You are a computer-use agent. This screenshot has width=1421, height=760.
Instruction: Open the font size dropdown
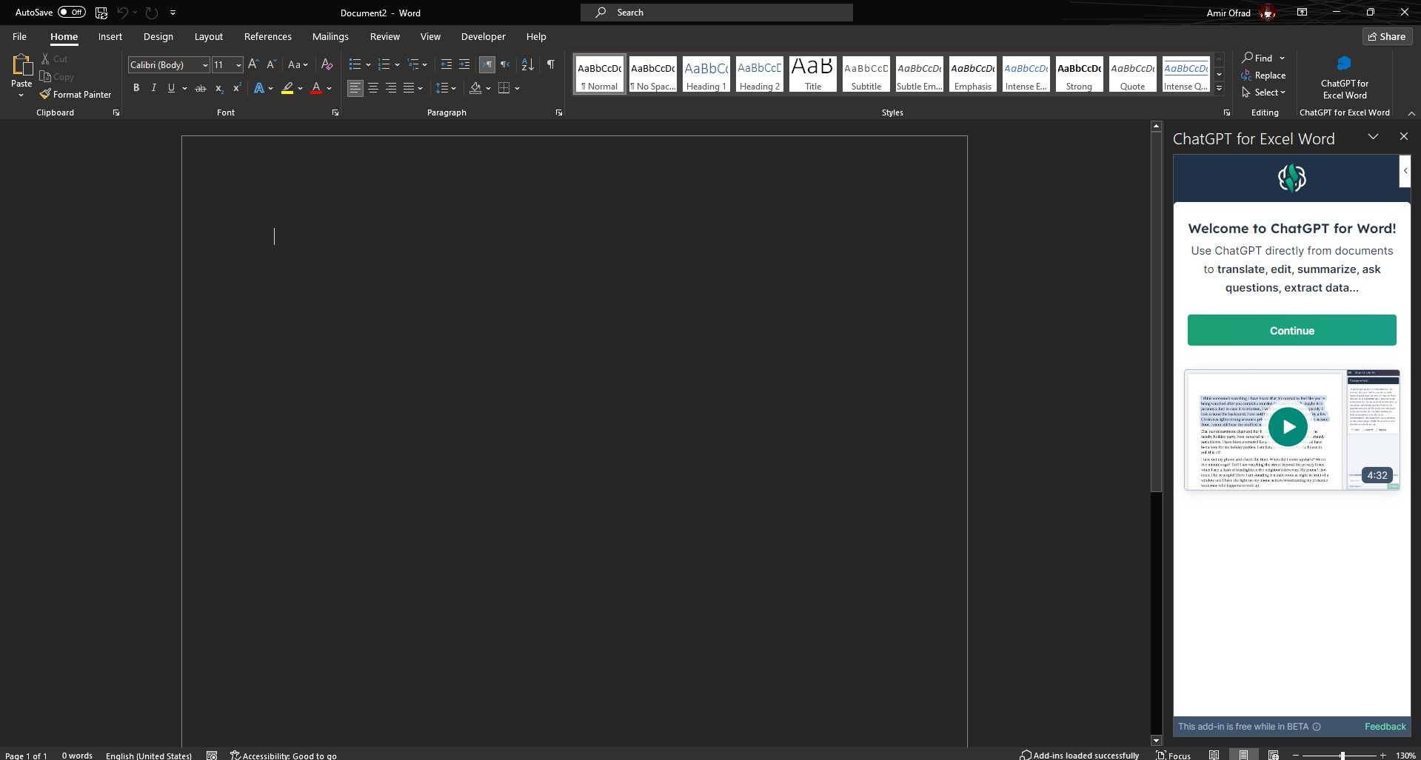[x=237, y=64]
